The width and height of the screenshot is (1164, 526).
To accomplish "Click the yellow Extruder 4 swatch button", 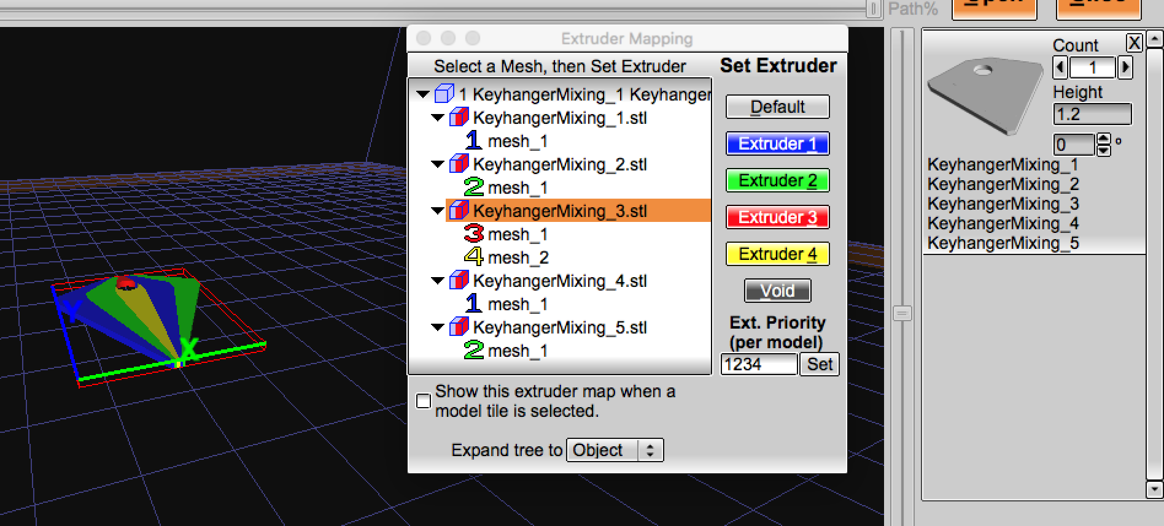I will (777, 254).
